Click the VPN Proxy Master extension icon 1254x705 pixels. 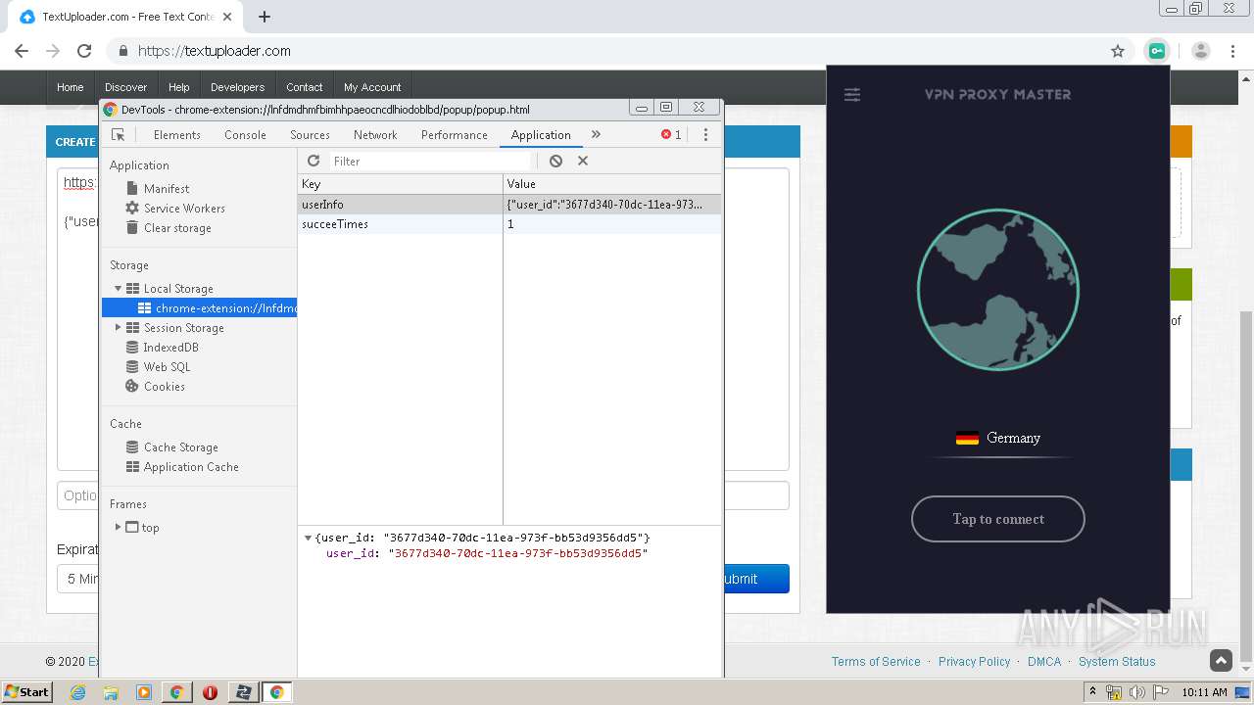tap(1157, 51)
